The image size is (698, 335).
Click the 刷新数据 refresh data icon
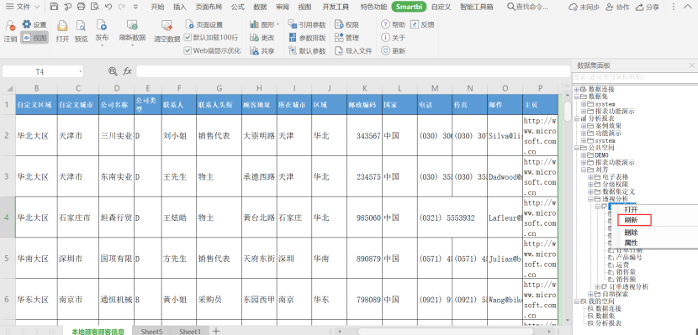point(132,25)
